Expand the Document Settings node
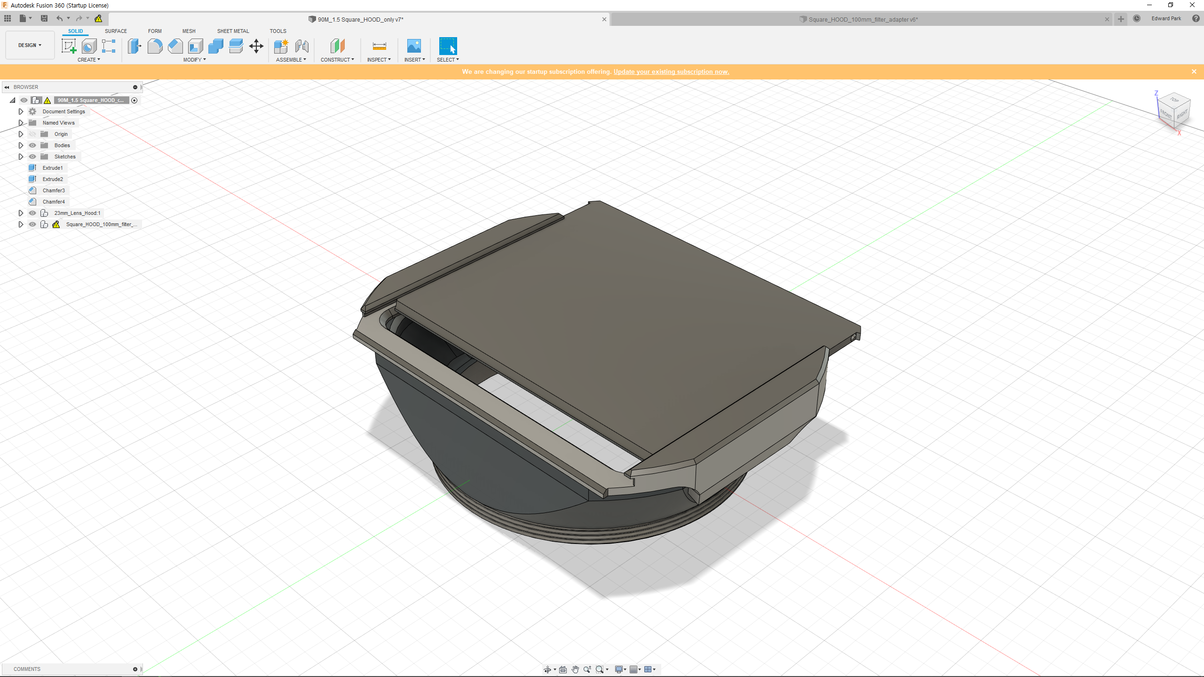The height and width of the screenshot is (677, 1204). 21,111
